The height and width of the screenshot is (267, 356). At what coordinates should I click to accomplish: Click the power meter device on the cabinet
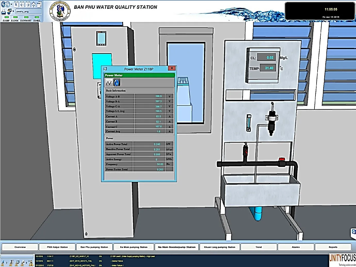[101, 38]
